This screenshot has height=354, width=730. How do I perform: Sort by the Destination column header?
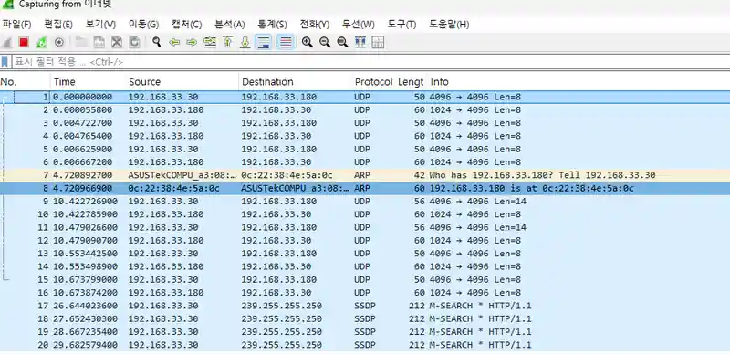pyautogui.click(x=296, y=82)
